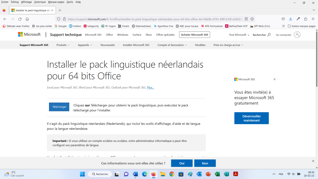Click the blue Télécharger button
318x179 pixels.
click(x=59, y=107)
